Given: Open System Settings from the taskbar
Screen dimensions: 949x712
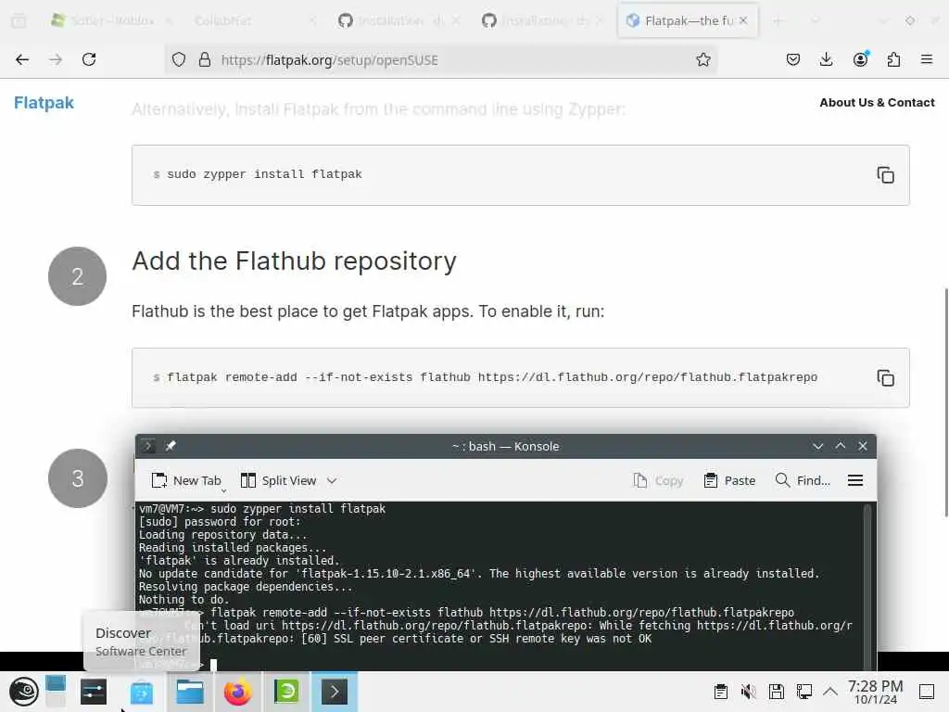Looking at the screenshot, I should 94,692.
